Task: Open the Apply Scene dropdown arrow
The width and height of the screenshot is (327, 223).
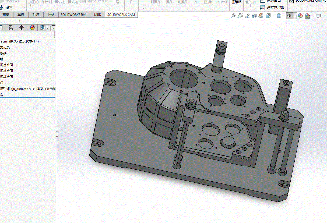Action: pyautogui.click(x=312, y=16)
